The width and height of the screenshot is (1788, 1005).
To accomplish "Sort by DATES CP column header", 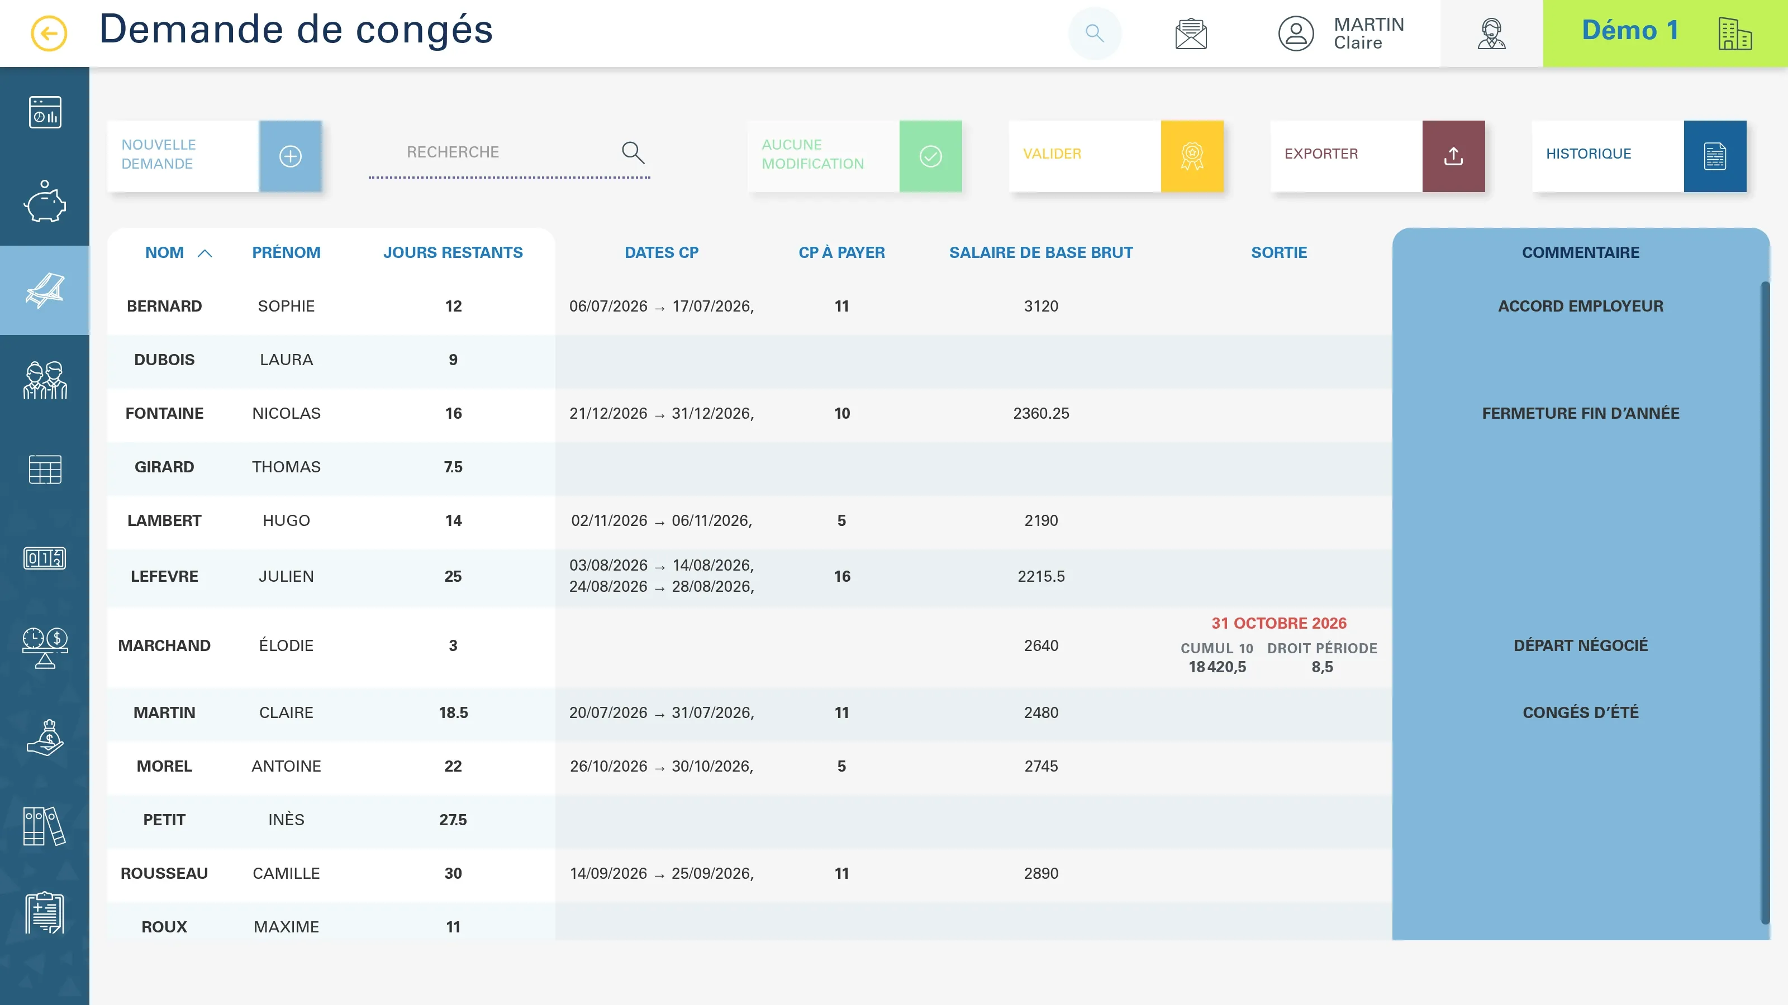I will tap(662, 252).
